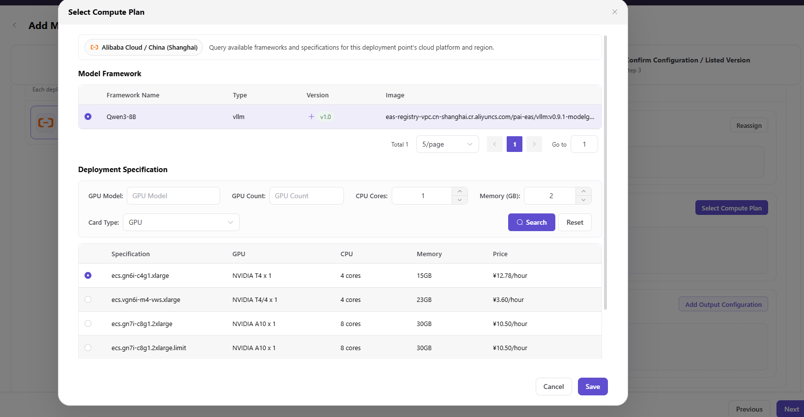
Task: Go to previous page arrow
Action: [x=495, y=144]
